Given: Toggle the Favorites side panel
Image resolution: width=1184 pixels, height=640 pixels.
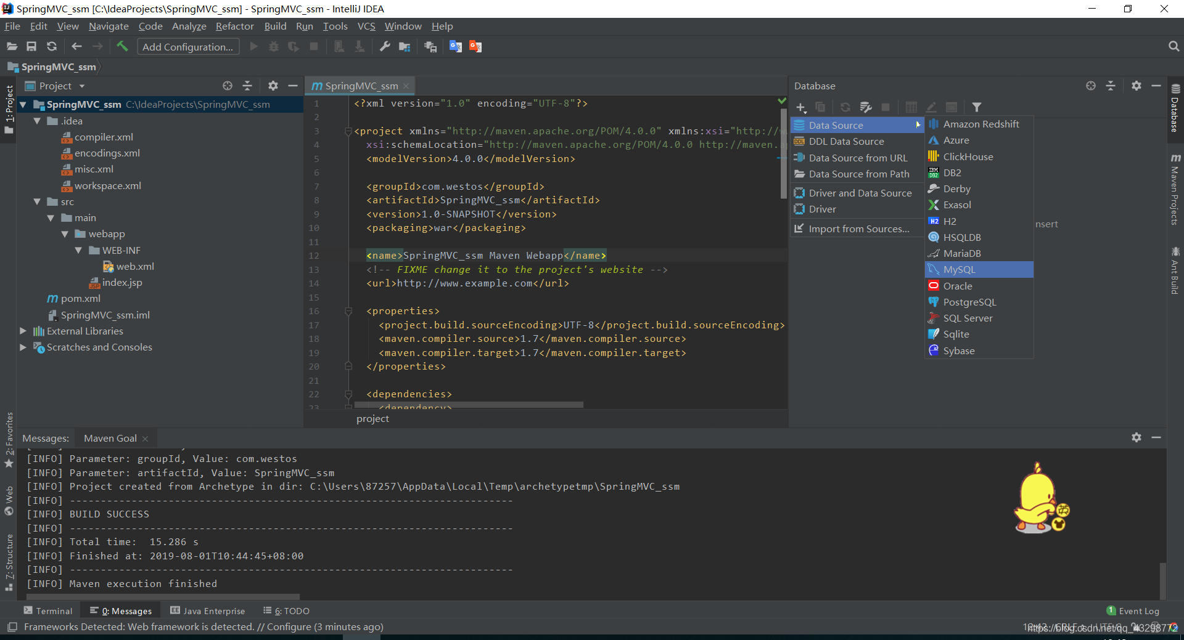Looking at the screenshot, I should [9, 440].
